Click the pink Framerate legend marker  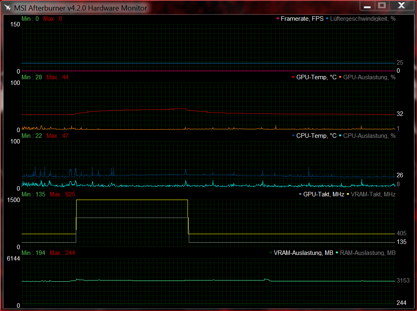pos(278,19)
